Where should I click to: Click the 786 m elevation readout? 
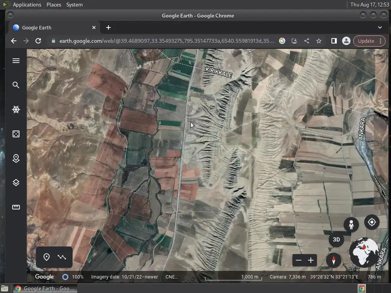click(x=374, y=277)
